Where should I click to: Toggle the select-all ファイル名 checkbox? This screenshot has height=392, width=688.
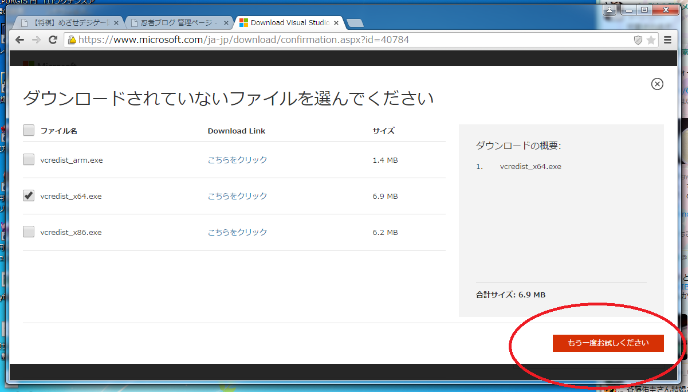[29, 130]
